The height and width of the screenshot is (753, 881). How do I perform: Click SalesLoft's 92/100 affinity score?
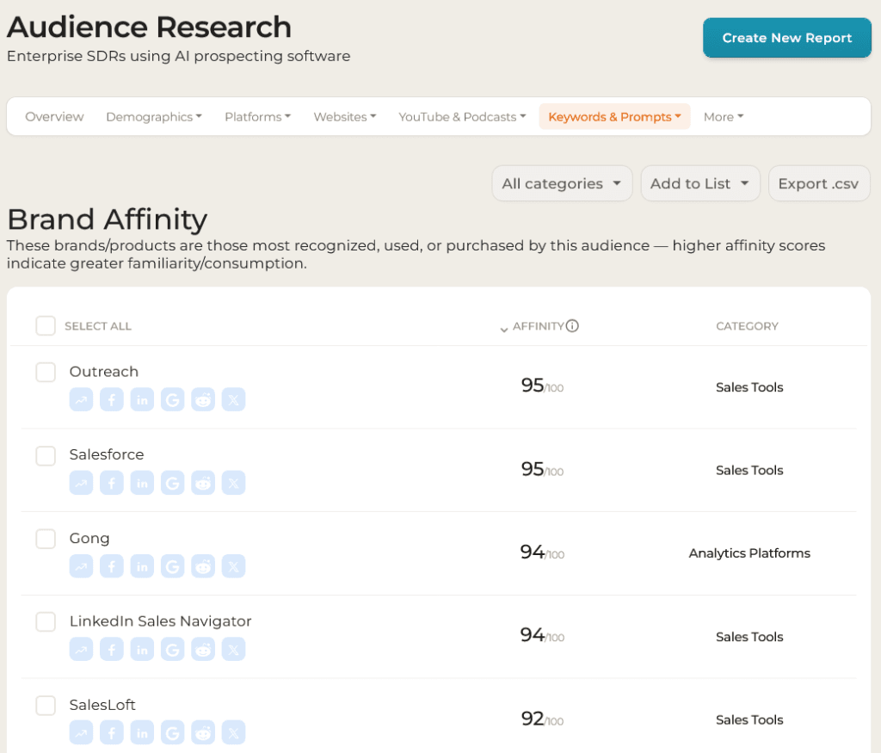[x=542, y=719]
